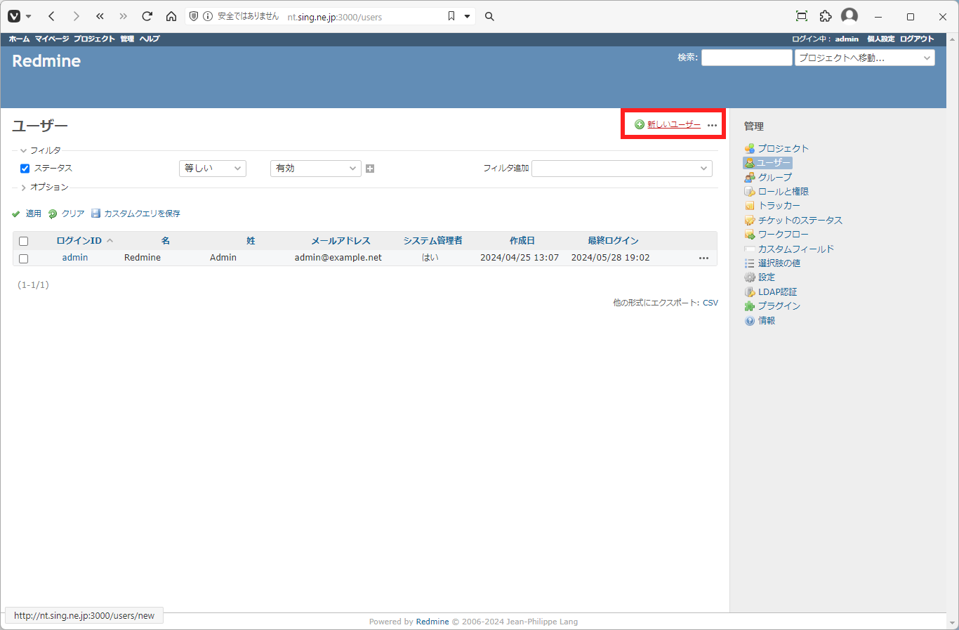959x630 pixels.
Task: Click the Redmine search input field
Action: 747,58
